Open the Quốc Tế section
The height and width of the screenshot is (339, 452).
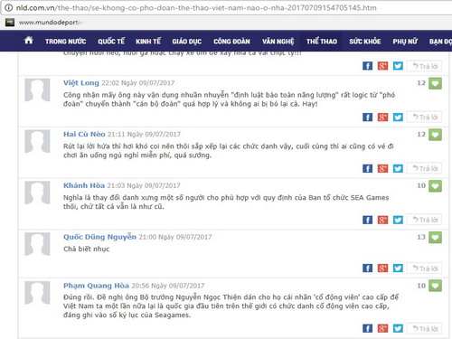tap(111, 42)
